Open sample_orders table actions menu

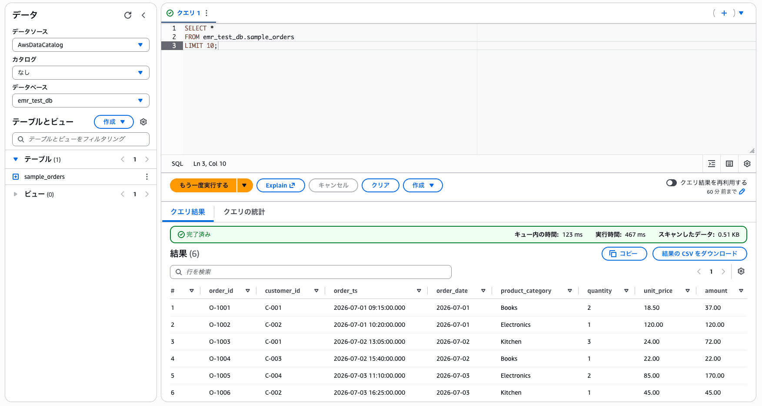[147, 177]
